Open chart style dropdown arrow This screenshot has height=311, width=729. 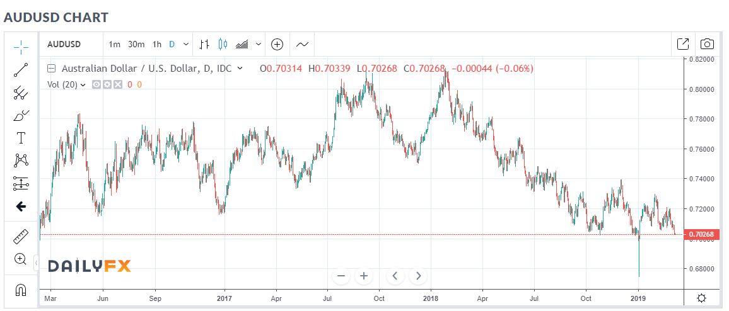tap(258, 45)
